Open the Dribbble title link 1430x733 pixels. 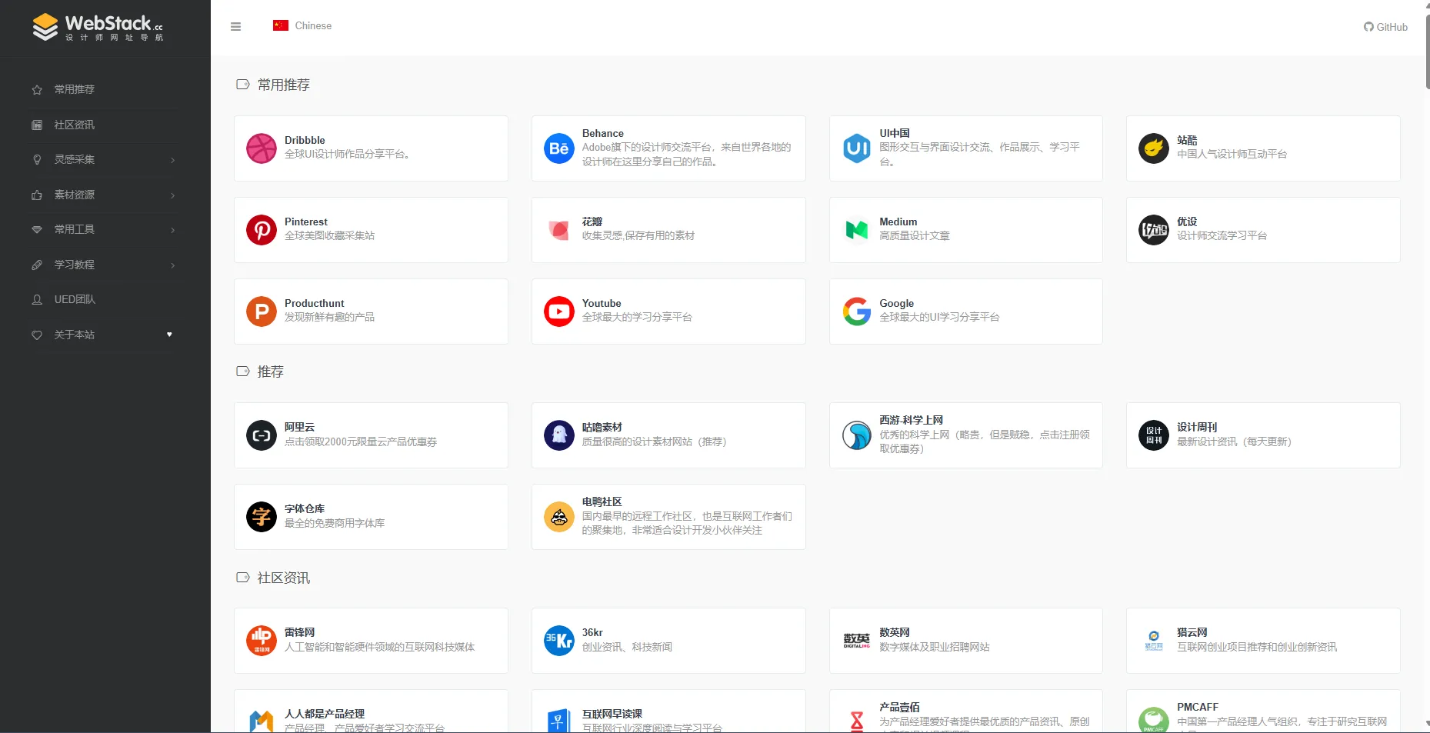pyautogui.click(x=305, y=140)
